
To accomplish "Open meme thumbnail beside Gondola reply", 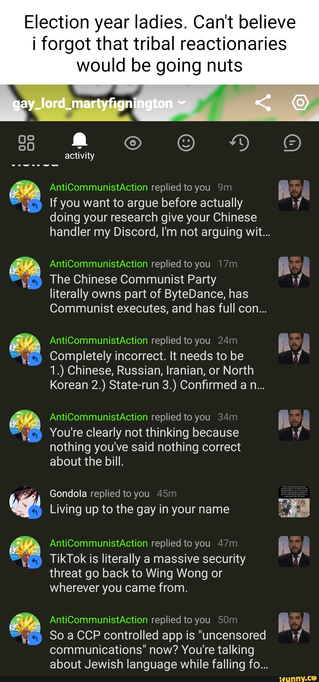I will point(294,502).
